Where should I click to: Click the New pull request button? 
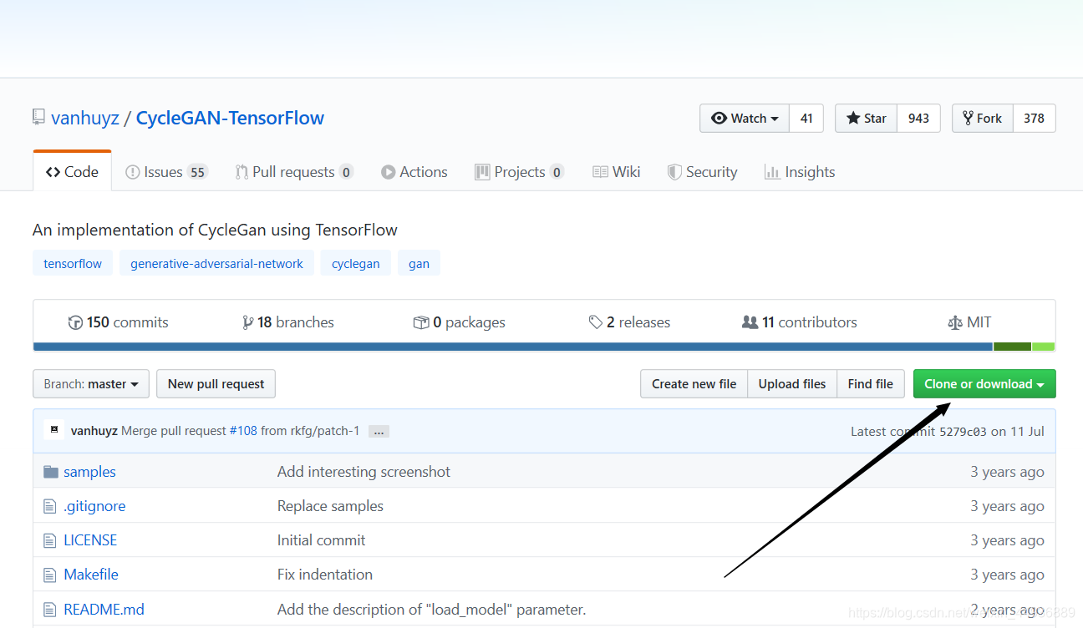[x=216, y=384]
